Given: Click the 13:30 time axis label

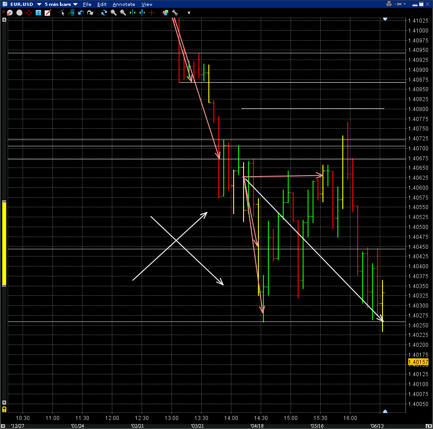Looking at the screenshot, I should tap(201, 418).
